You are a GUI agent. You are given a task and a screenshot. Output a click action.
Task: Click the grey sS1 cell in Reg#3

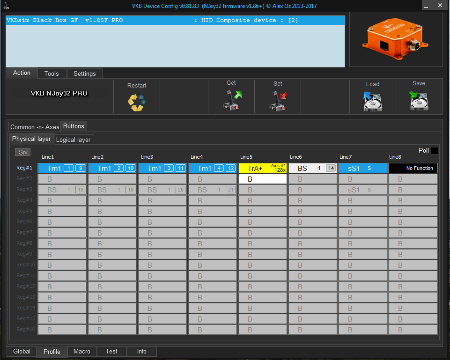coord(363,190)
